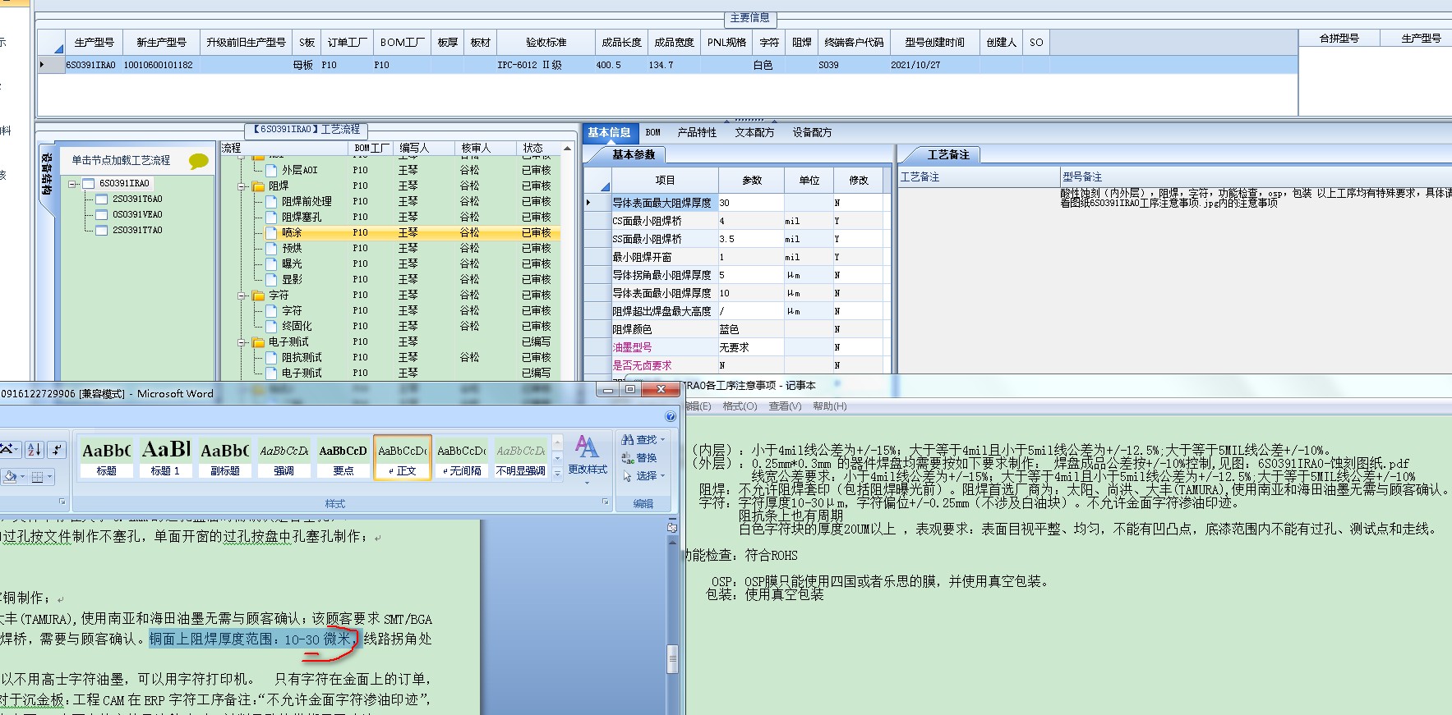Collapse the 电子测试 folder node
This screenshot has height=715, width=1452.
click(x=242, y=342)
